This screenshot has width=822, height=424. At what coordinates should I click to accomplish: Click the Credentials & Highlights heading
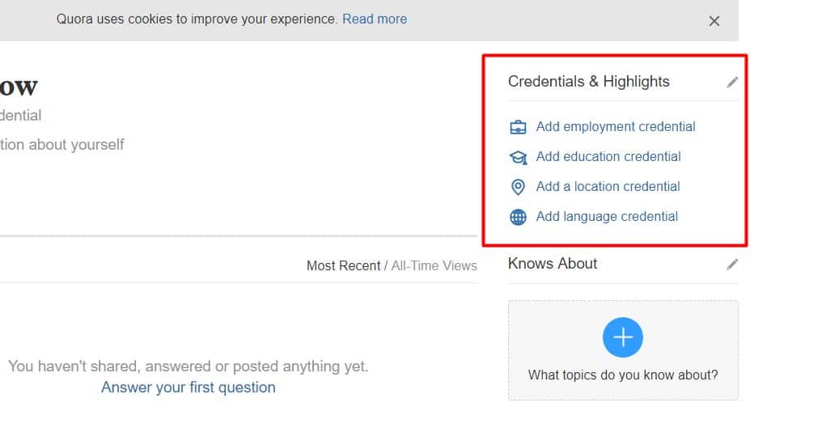[x=589, y=81]
